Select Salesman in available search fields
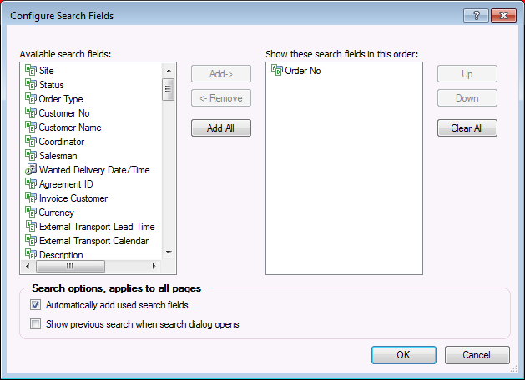The height and width of the screenshot is (380, 525). click(58, 156)
